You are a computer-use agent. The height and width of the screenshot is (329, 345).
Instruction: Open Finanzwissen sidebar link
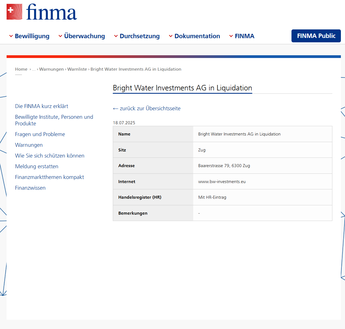30,188
